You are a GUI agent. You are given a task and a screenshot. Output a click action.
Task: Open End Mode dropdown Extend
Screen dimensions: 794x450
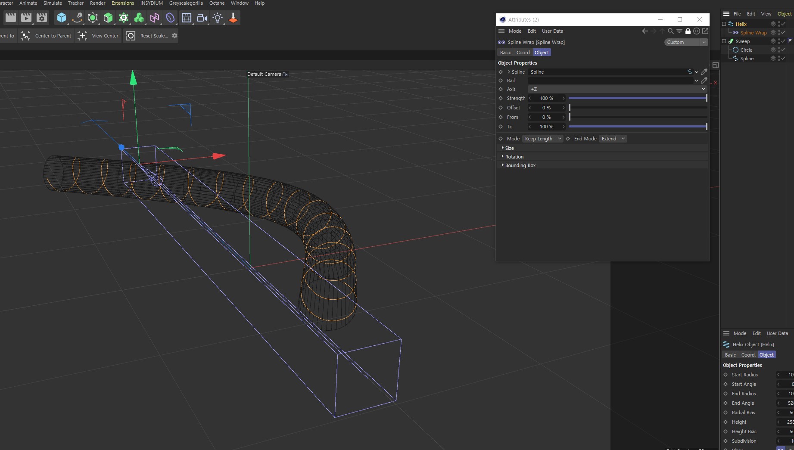click(x=613, y=139)
